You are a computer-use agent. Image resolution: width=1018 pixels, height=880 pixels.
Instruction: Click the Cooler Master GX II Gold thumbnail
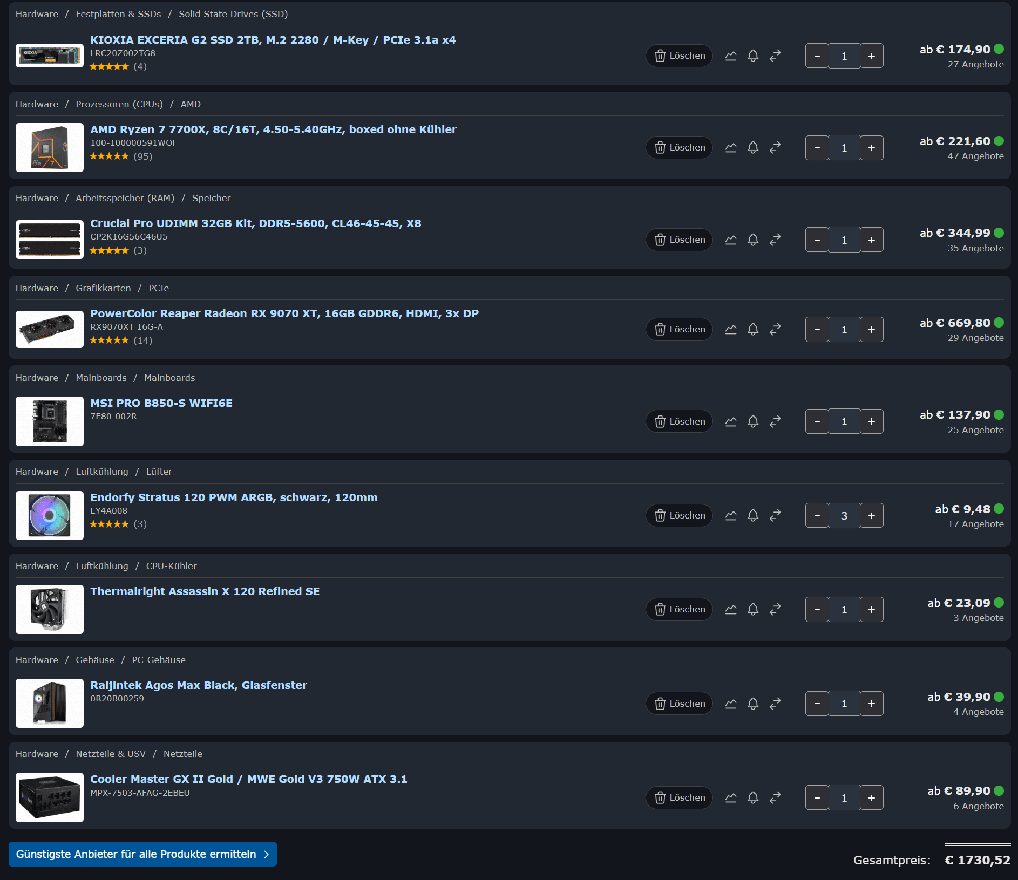(x=50, y=797)
